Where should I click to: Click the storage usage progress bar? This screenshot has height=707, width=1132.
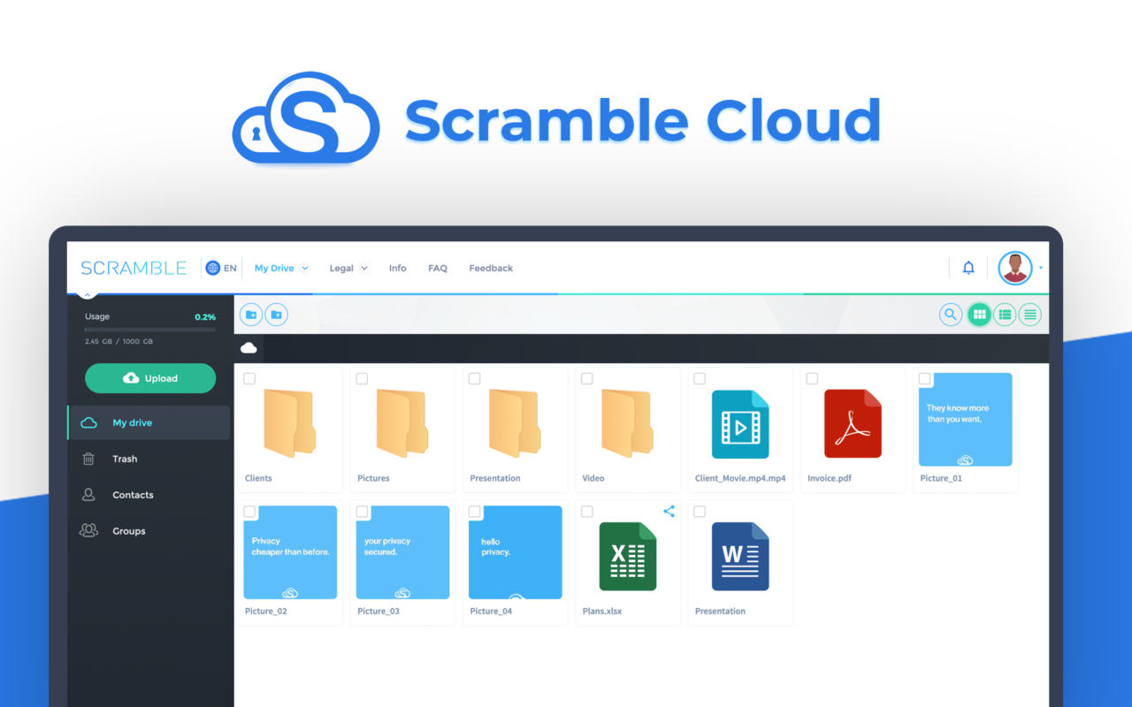(150, 330)
